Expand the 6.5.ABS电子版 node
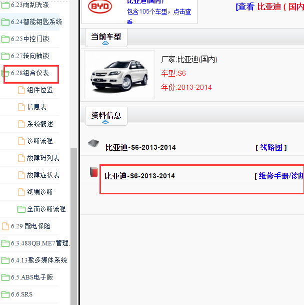 (x=32, y=277)
